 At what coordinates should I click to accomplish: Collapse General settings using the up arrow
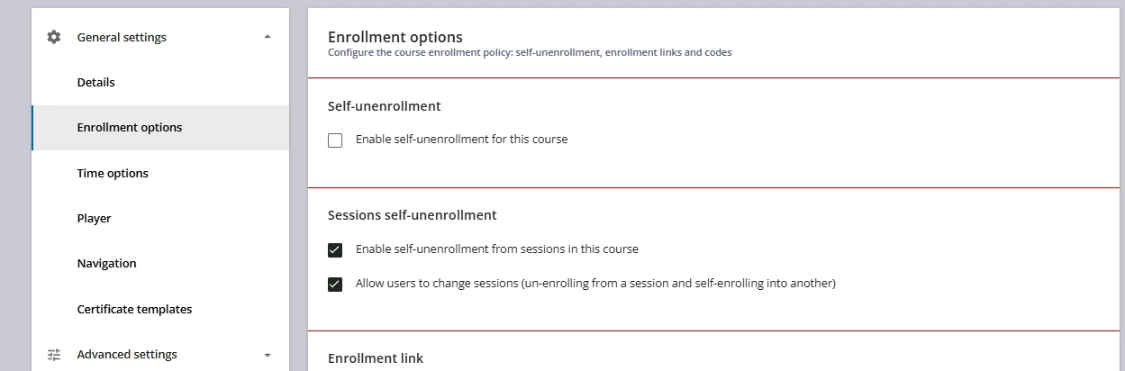(267, 37)
